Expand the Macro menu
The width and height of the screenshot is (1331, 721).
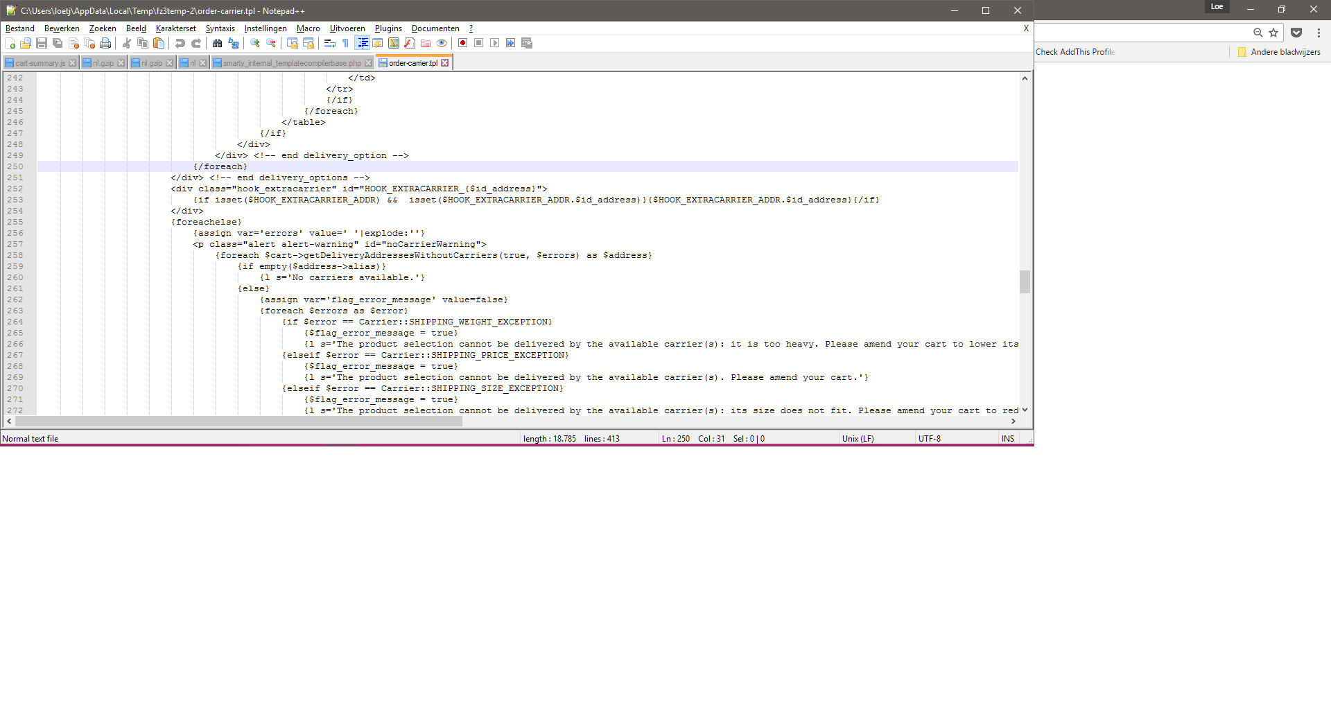pos(308,28)
